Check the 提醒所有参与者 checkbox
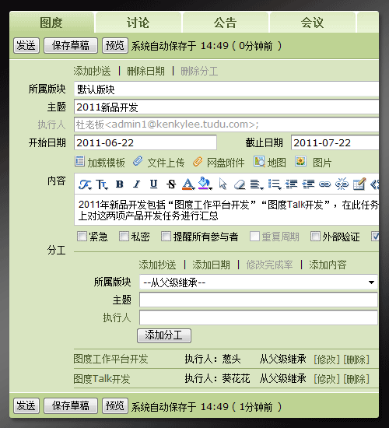The height and width of the screenshot is (428, 389). coord(166,237)
